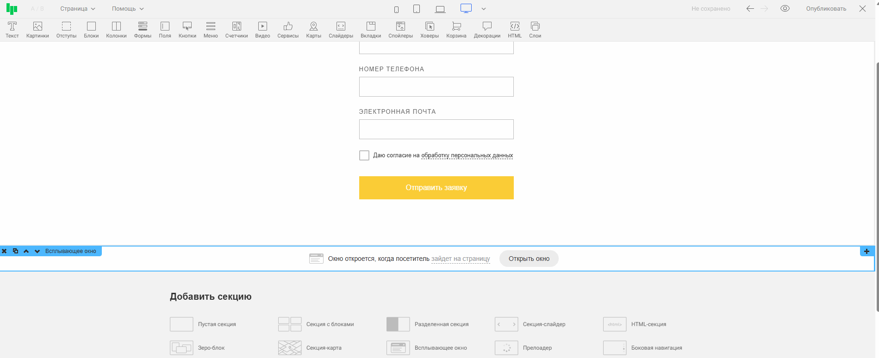Select the Карты widget
Screen dimensions: 879x358
313,30
